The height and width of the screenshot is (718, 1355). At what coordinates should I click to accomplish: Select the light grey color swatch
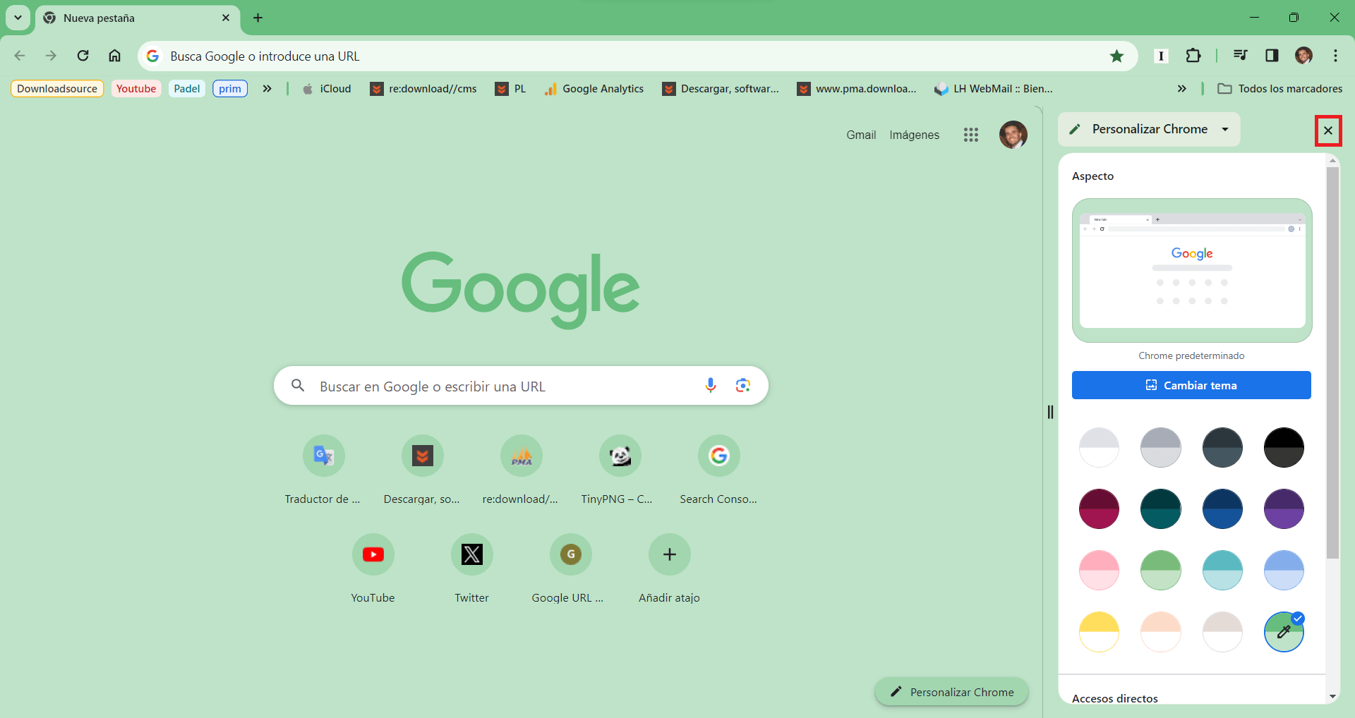pyautogui.click(x=1099, y=447)
